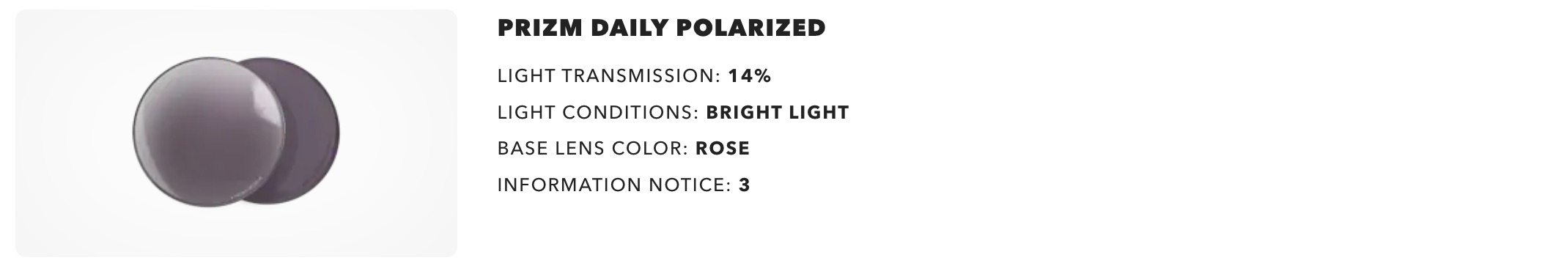Click the 14% transmission value
1564x271 pixels.
pyautogui.click(x=750, y=76)
